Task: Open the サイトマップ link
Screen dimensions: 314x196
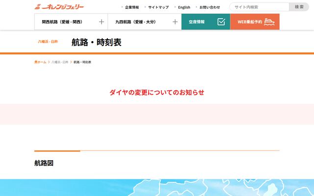Action: coord(158,7)
